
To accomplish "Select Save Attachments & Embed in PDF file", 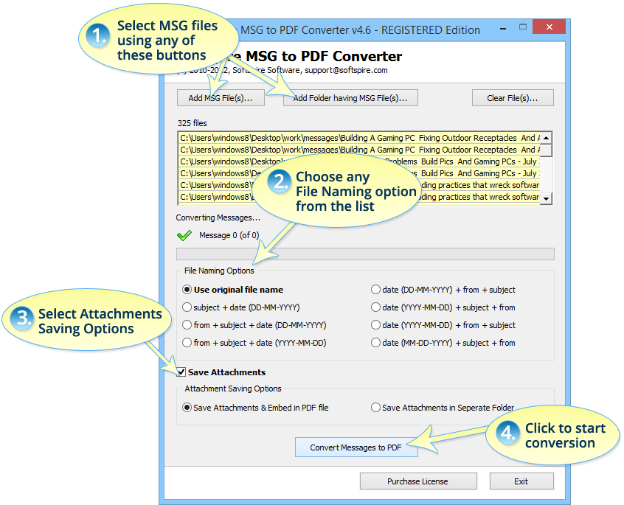I will 255,408.
